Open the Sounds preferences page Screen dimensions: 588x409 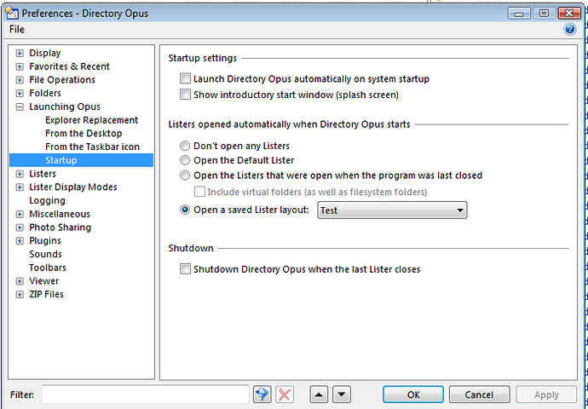click(x=45, y=254)
